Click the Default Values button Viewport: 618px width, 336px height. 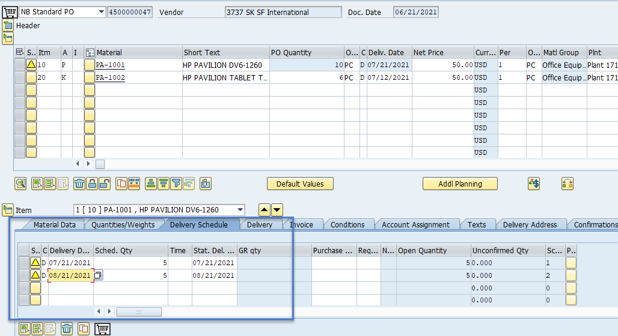(300, 184)
